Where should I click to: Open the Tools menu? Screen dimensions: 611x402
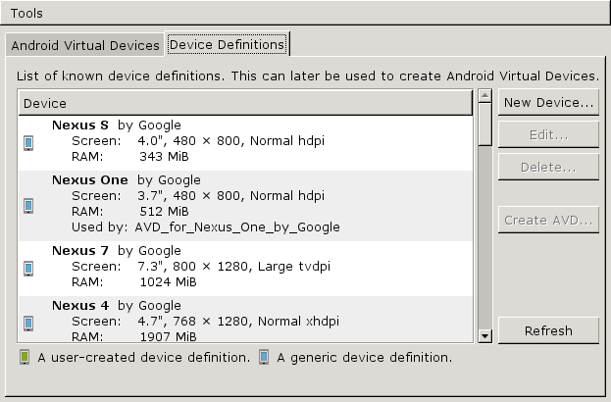pos(26,14)
